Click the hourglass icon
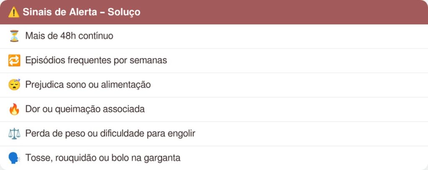Viewport: 428px width, 170px height. coord(14,36)
